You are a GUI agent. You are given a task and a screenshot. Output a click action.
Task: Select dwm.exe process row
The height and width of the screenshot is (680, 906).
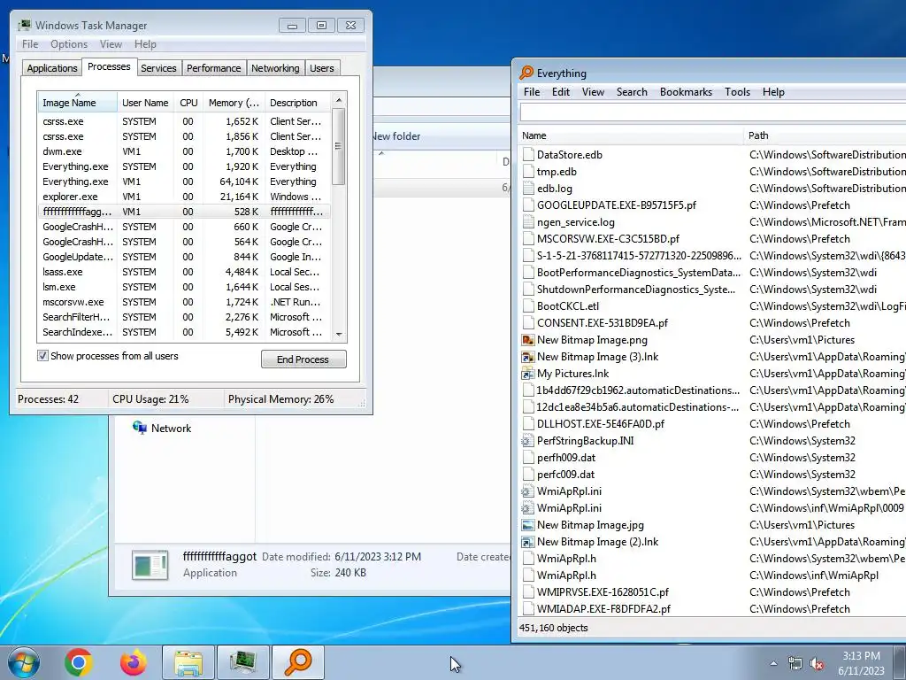pos(184,151)
